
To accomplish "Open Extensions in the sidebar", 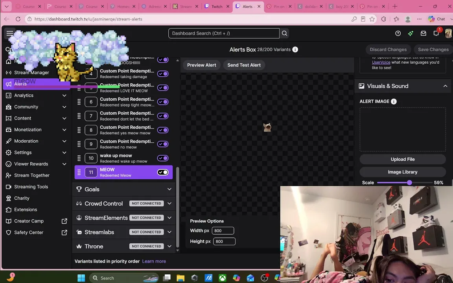I will click(26, 209).
